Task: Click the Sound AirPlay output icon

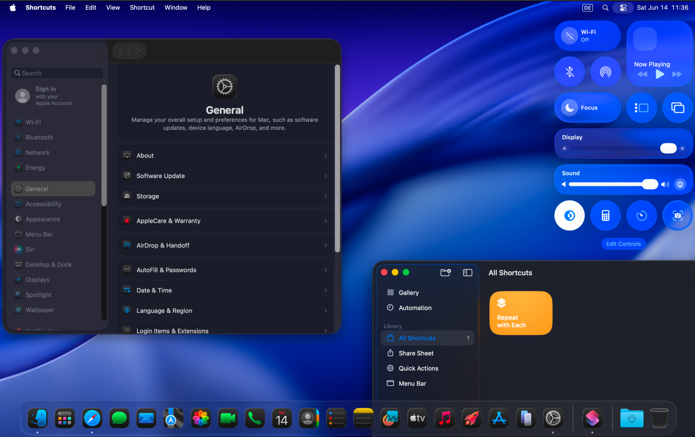Action: tap(680, 184)
